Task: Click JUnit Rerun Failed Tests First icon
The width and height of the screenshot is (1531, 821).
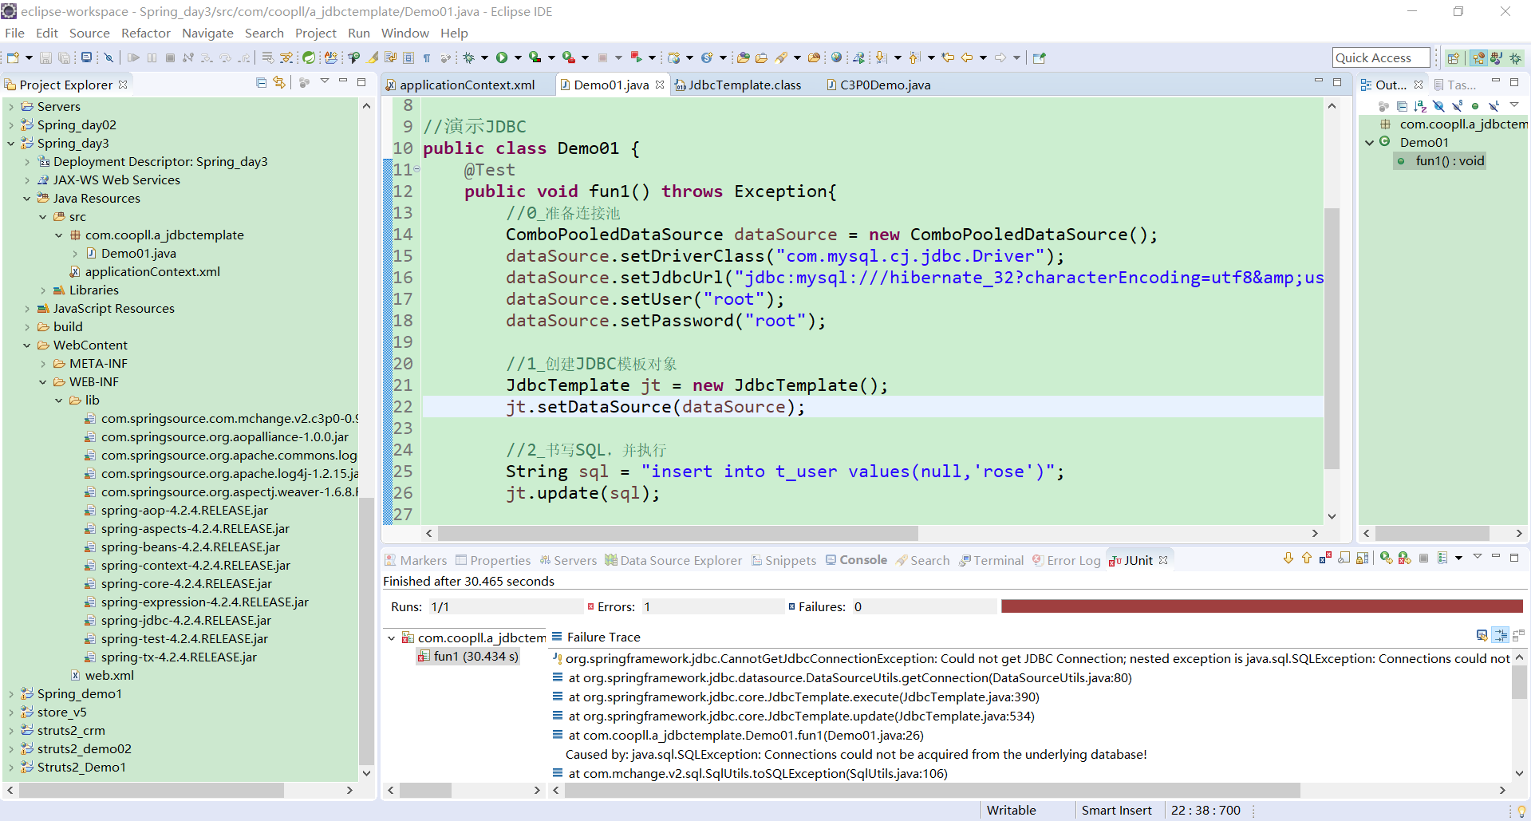Action: 1404,559
